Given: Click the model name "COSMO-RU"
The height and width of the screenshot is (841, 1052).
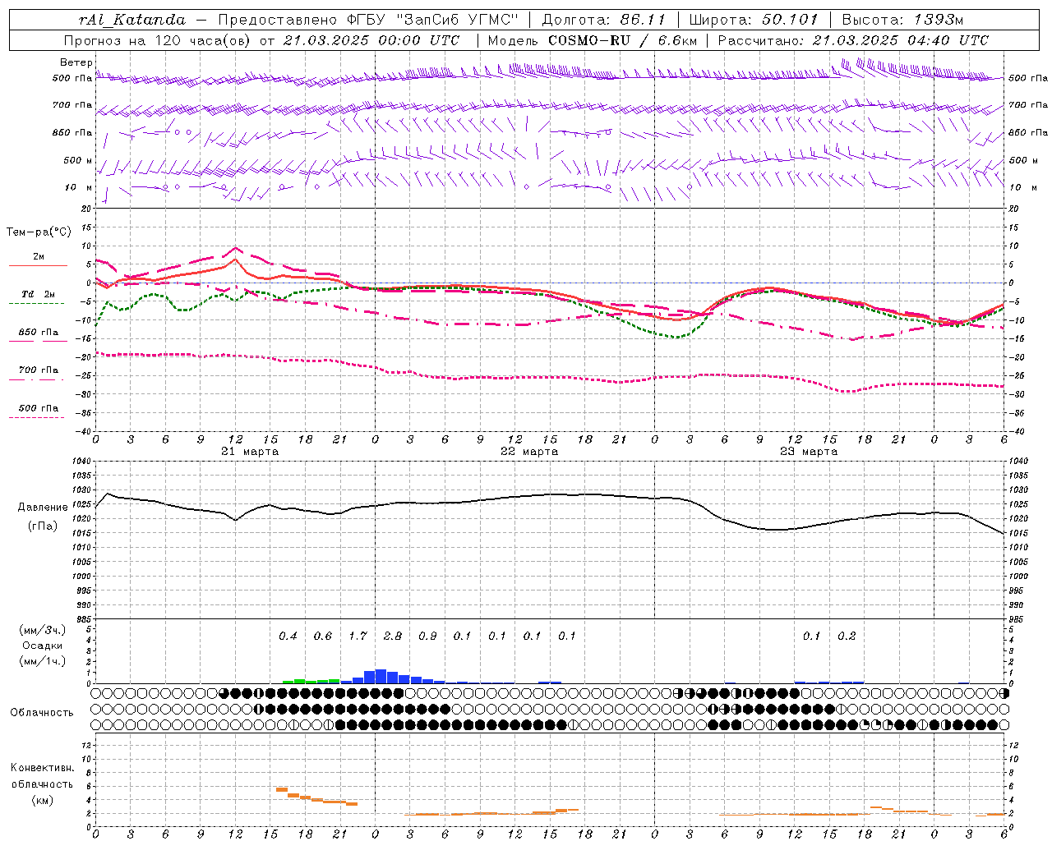Looking at the screenshot, I should pyautogui.click(x=589, y=40).
